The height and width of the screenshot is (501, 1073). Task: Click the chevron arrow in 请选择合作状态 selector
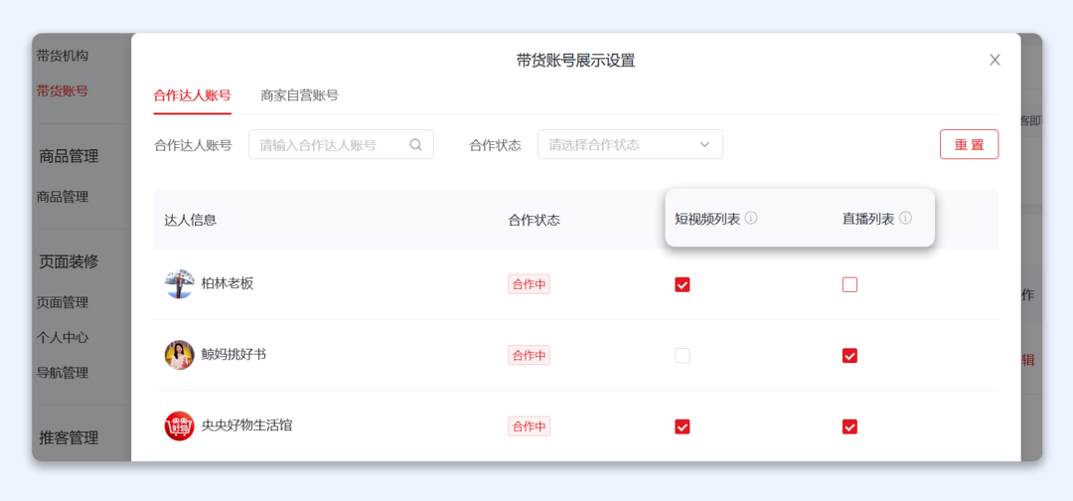click(x=704, y=145)
